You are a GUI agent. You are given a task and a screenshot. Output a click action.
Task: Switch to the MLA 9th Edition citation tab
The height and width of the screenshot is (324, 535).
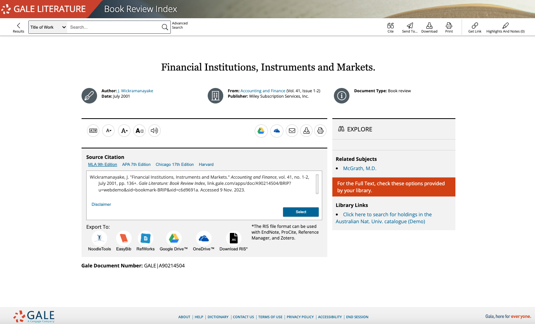102,164
